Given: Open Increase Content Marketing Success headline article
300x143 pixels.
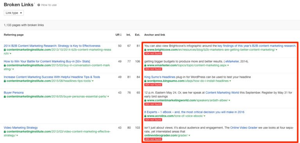Looking at the screenshot, I should click(52, 77).
